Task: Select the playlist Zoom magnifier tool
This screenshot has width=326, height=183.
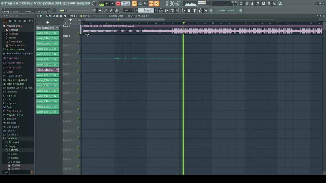Action: [x=72, y=16]
